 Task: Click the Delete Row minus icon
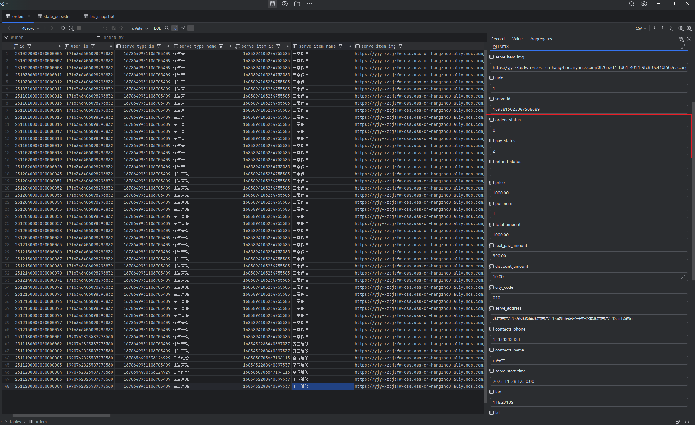(x=97, y=28)
